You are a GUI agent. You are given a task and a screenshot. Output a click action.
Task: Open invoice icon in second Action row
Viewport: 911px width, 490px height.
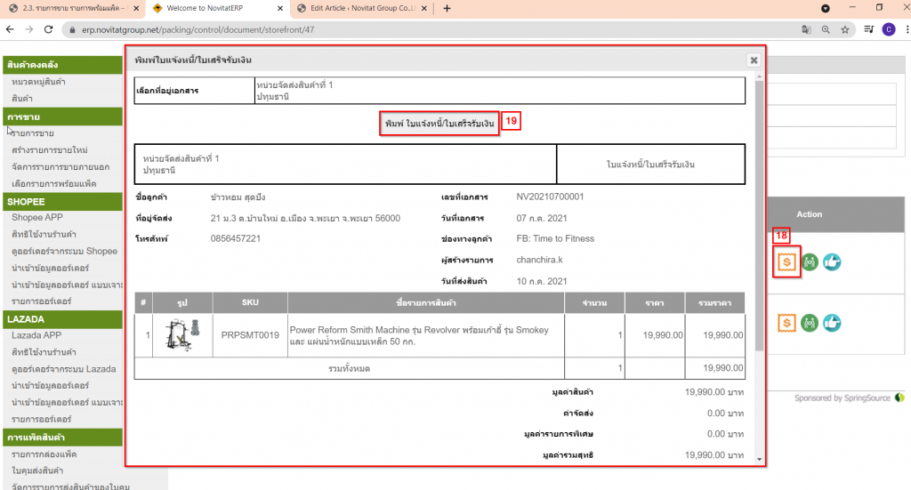786,322
